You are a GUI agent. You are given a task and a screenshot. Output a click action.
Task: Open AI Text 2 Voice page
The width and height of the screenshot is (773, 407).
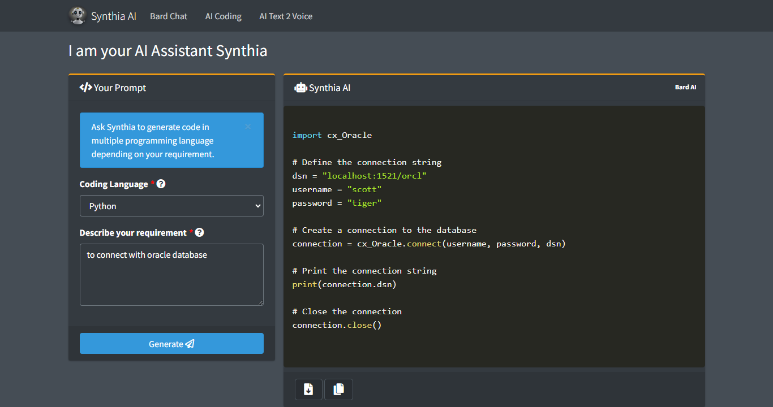coord(286,16)
